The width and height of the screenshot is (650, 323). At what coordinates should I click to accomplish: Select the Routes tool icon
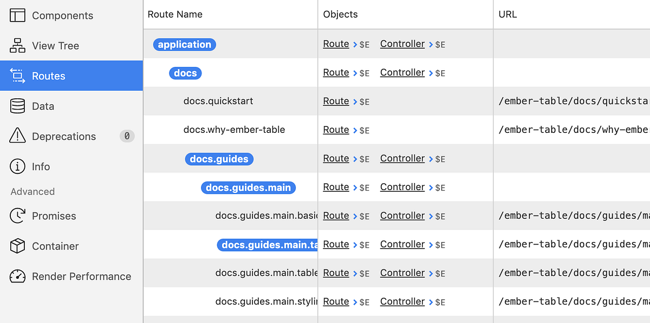[x=17, y=76]
